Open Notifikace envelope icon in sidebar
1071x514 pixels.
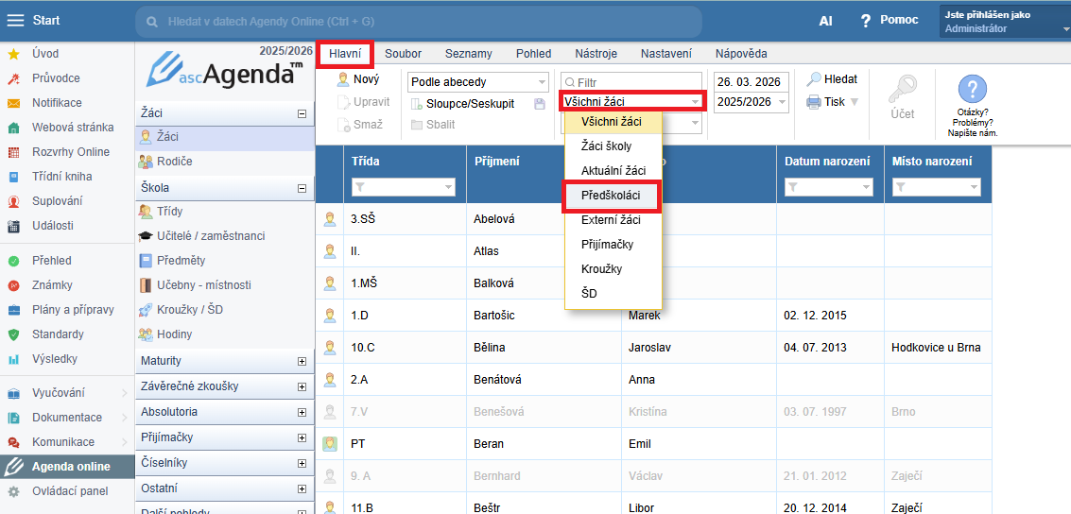(14, 103)
